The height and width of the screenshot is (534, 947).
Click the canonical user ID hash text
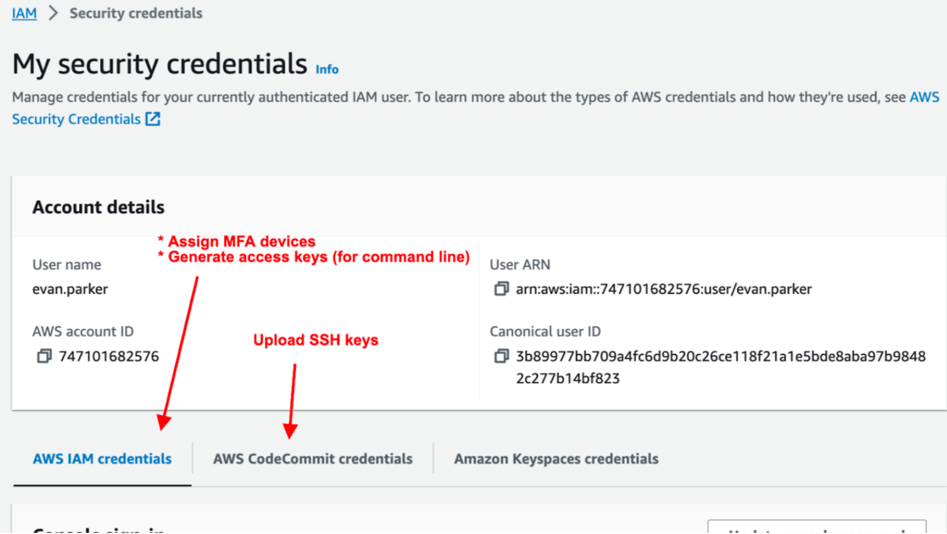click(720, 357)
